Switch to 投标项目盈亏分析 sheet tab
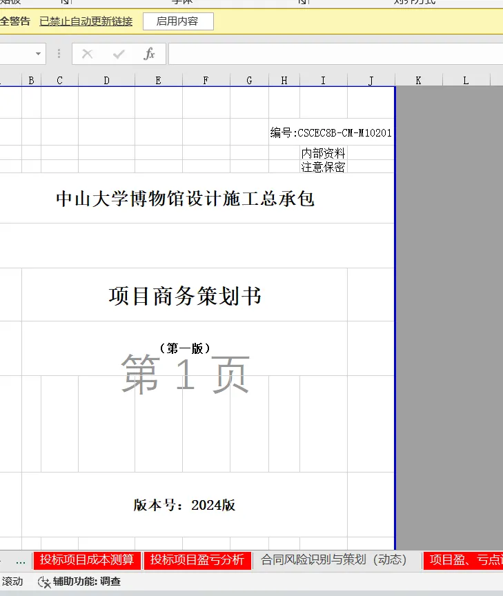Viewport: 503px width, 596px height. [197, 560]
